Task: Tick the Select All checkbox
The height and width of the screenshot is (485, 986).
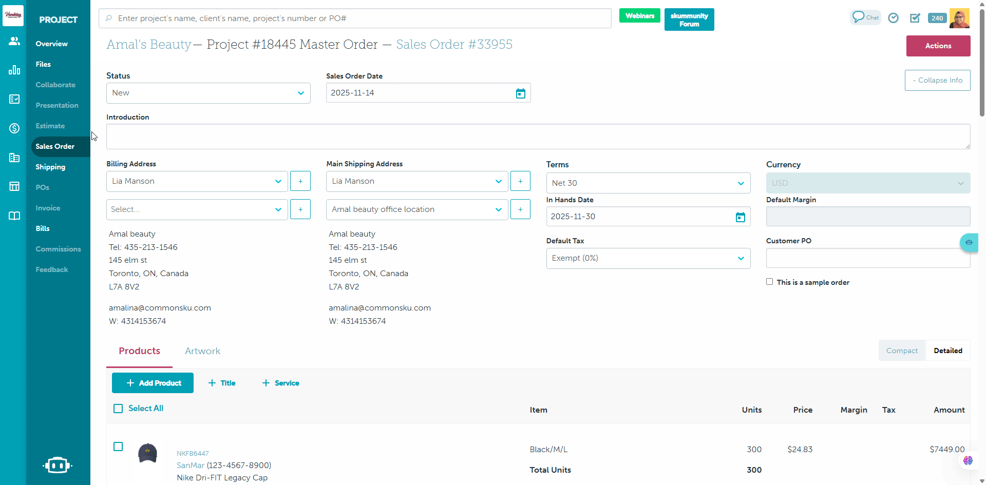Action: click(118, 409)
